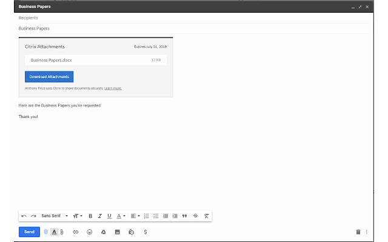Discard the draft with trash icon

(x=358, y=232)
